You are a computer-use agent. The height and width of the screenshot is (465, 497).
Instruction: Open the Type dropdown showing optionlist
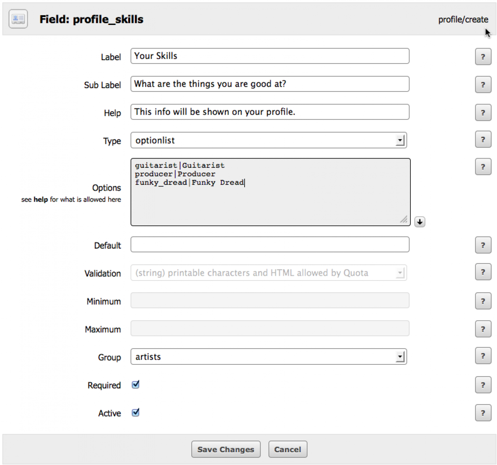coord(269,140)
